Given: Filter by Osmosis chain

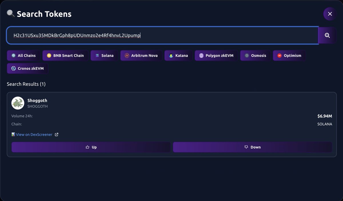Looking at the screenshot, I should (x=255, y=56).
